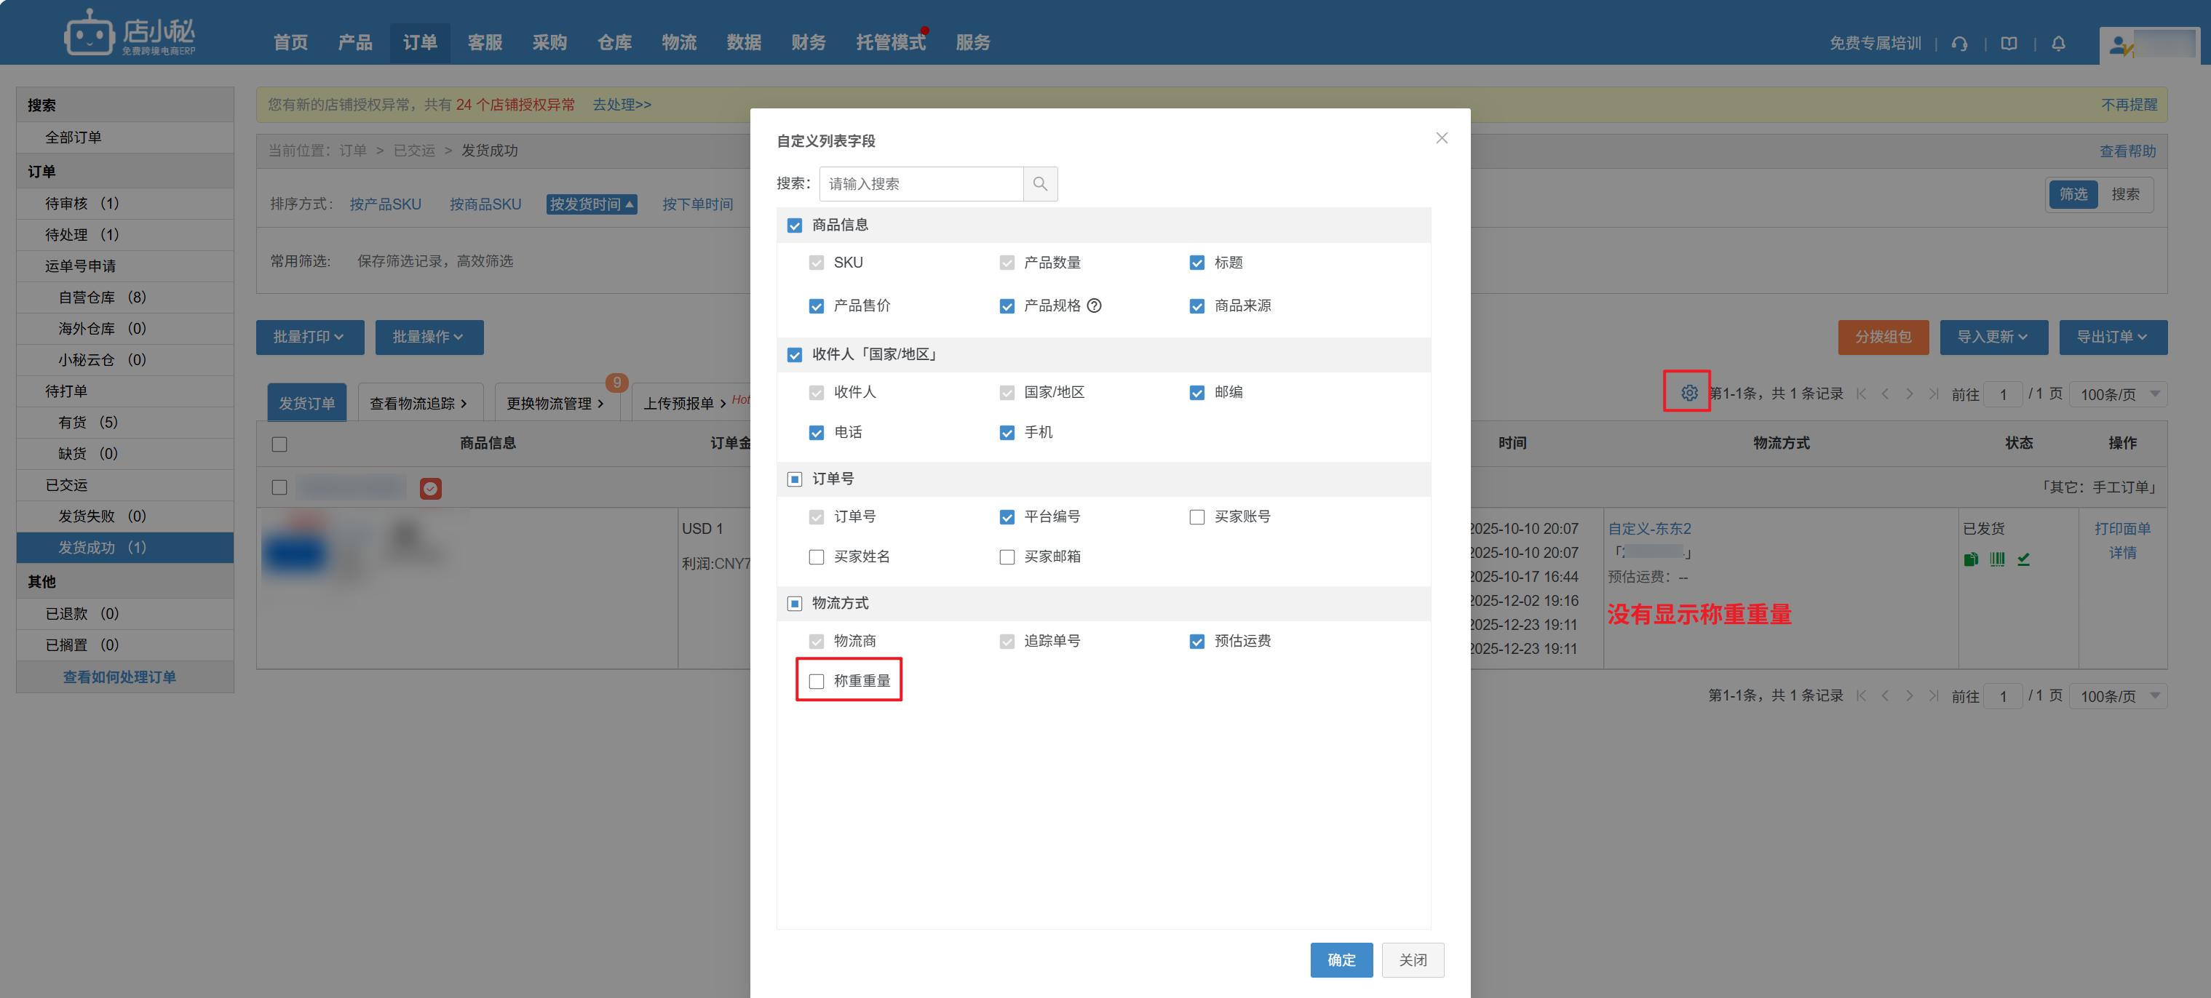2211x998 pixels.
Task: Click the search magnifier icon in dialog
Action: tap(1039, 183)
